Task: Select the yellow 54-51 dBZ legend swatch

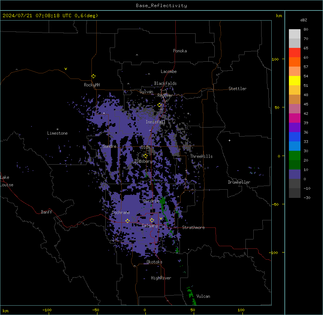Action: [295, 80]
